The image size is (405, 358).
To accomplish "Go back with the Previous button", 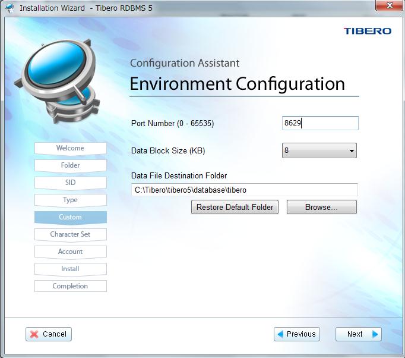I will pyautogui.click(x=297, y=334).
